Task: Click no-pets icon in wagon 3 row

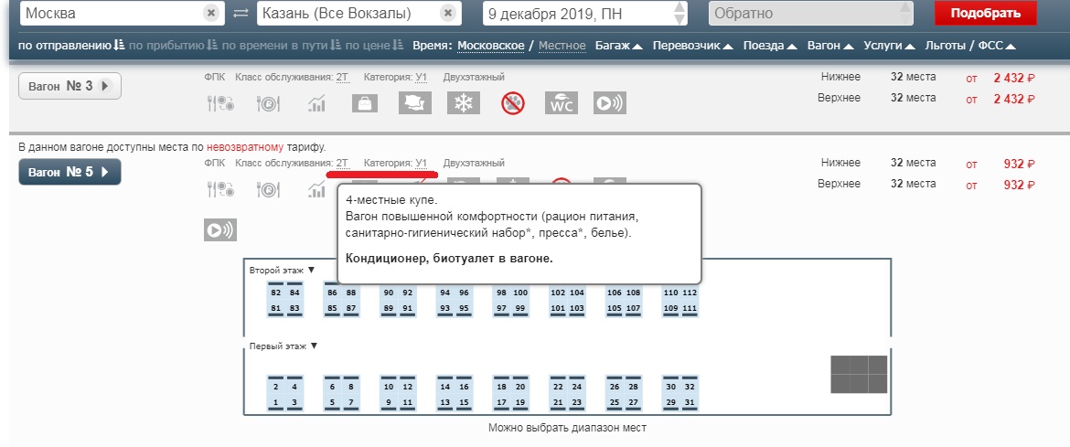Action: point(512,103)
